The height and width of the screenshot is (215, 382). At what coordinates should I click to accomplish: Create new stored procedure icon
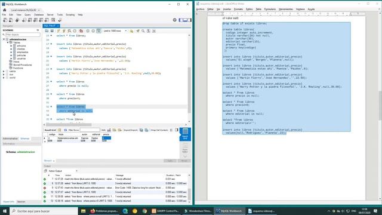coord(41,20)
